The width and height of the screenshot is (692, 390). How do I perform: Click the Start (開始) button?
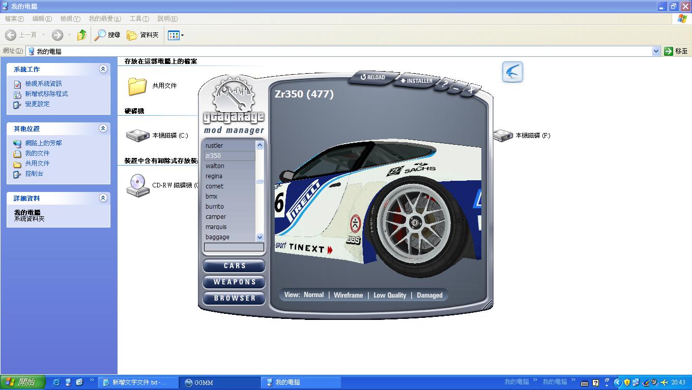click(23, 382)
